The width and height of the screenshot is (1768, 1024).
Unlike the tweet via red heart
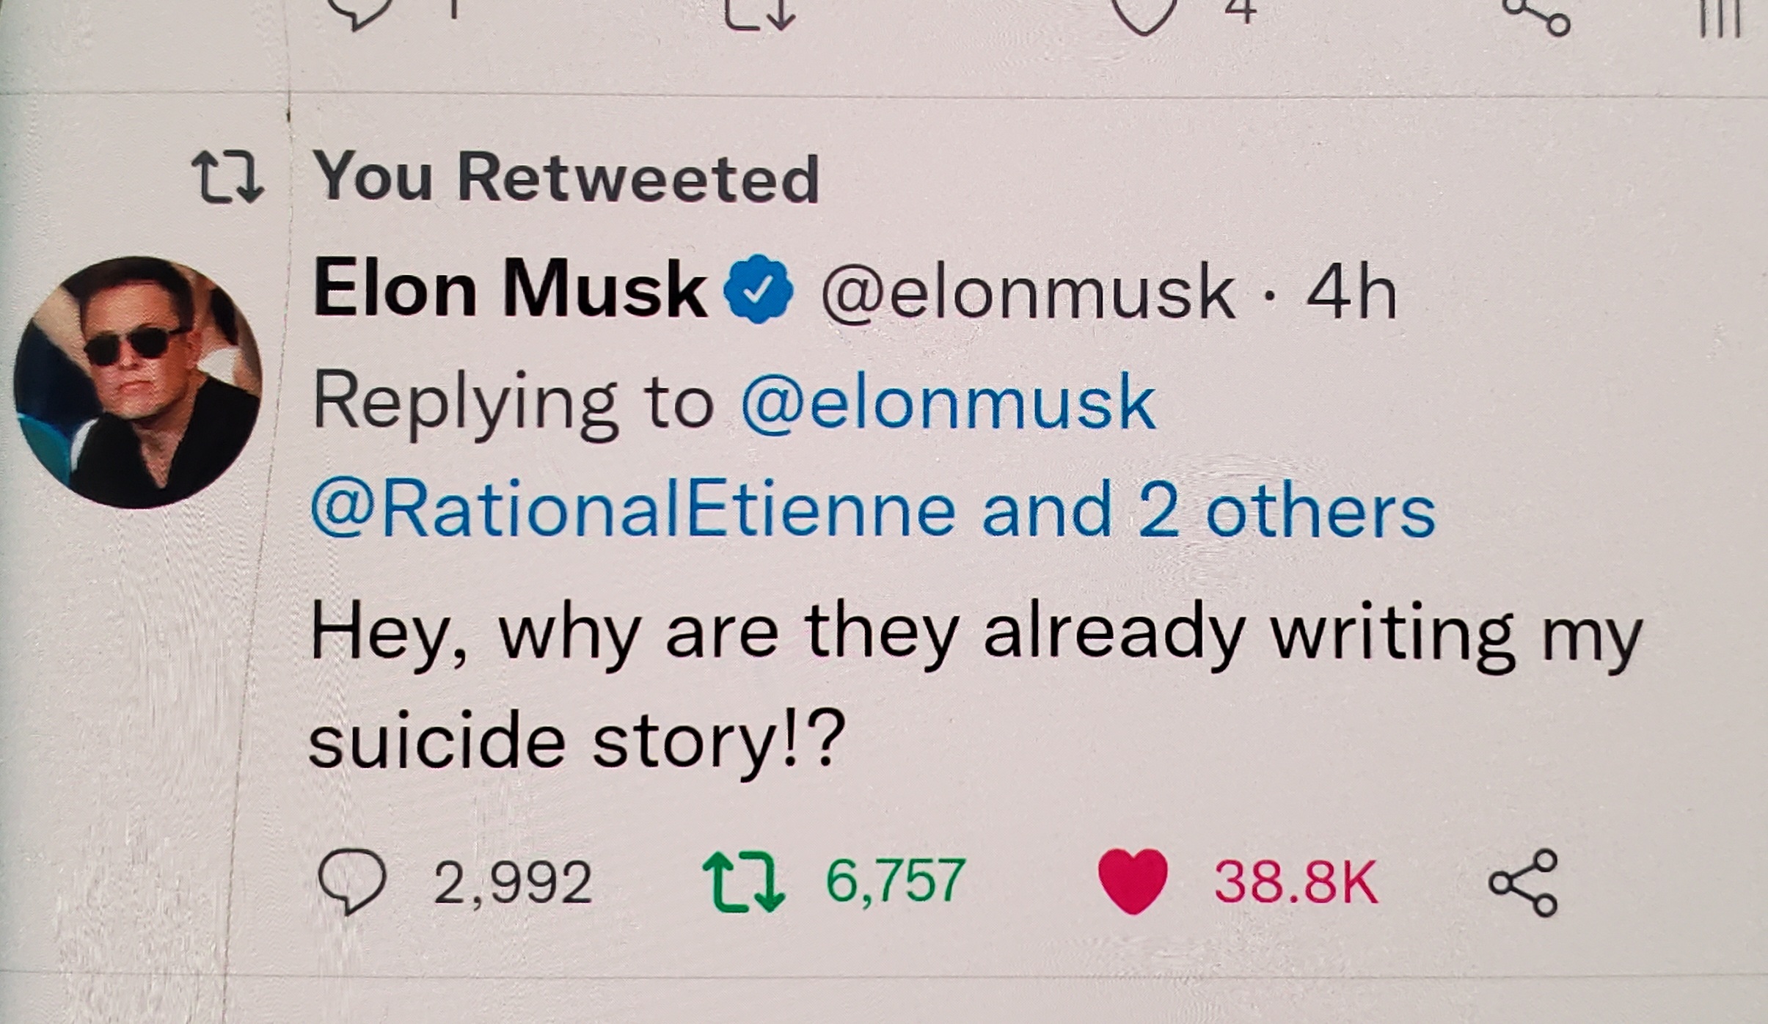point(1132,881)
